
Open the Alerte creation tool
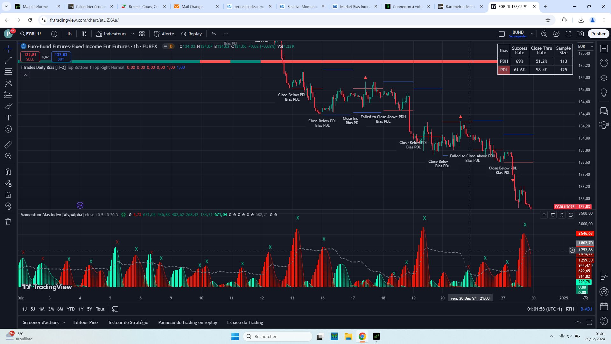[164, 34]
